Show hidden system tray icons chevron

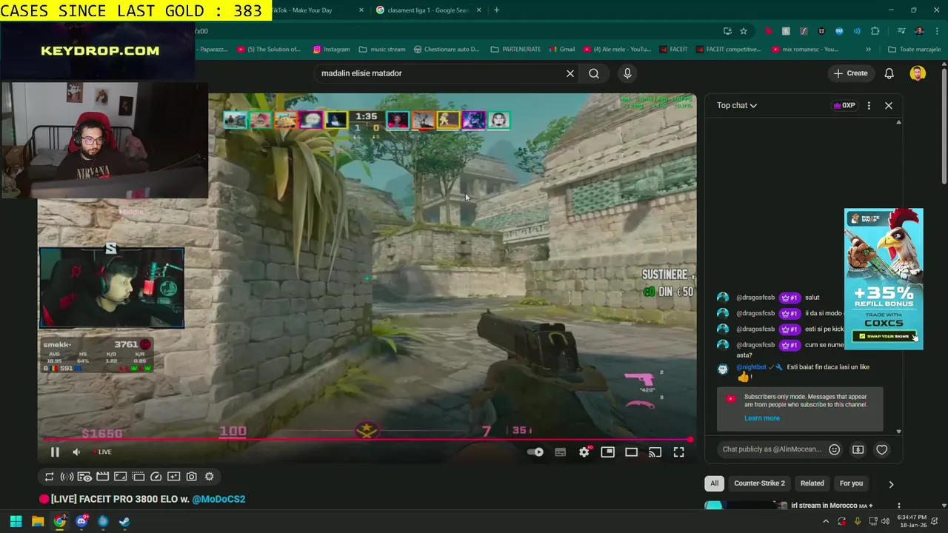(x=826, y=522)
